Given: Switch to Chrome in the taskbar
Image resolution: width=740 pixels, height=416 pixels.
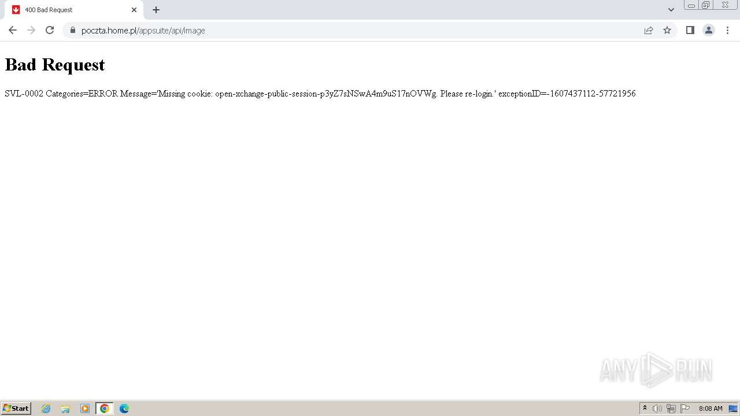Looking at the screenshot, I should (104, 408).
